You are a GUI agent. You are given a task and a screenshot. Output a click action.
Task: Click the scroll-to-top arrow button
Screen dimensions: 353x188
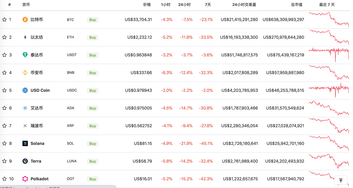340,180
